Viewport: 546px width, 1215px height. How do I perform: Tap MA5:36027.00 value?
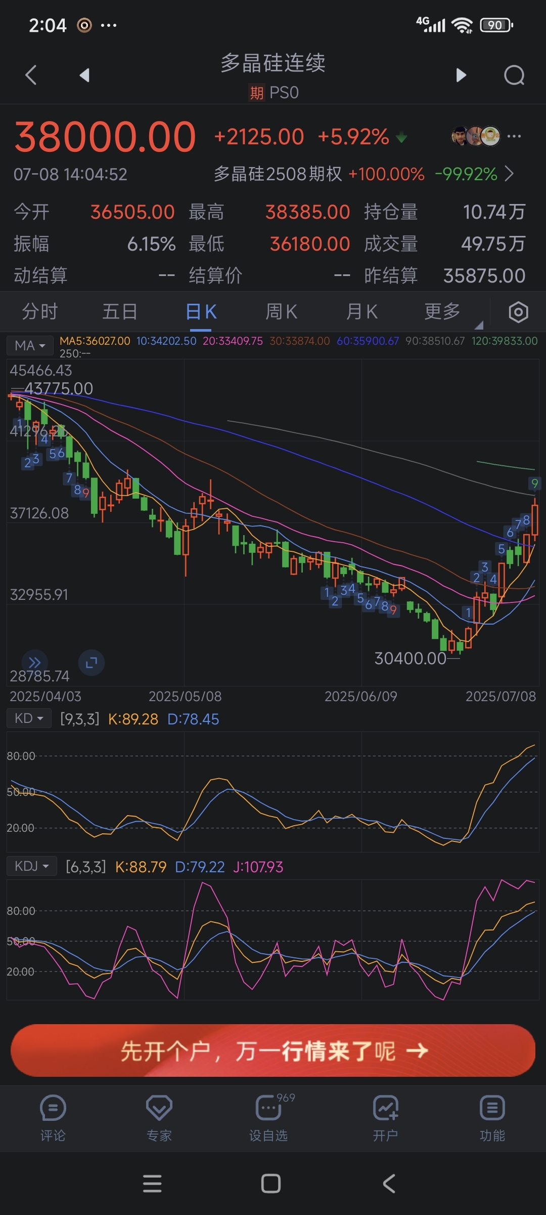95,341
